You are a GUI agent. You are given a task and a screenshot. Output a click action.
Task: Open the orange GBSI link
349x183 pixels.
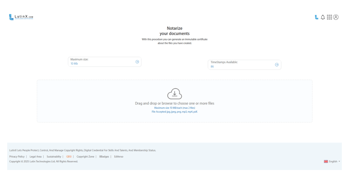(69, 157)
